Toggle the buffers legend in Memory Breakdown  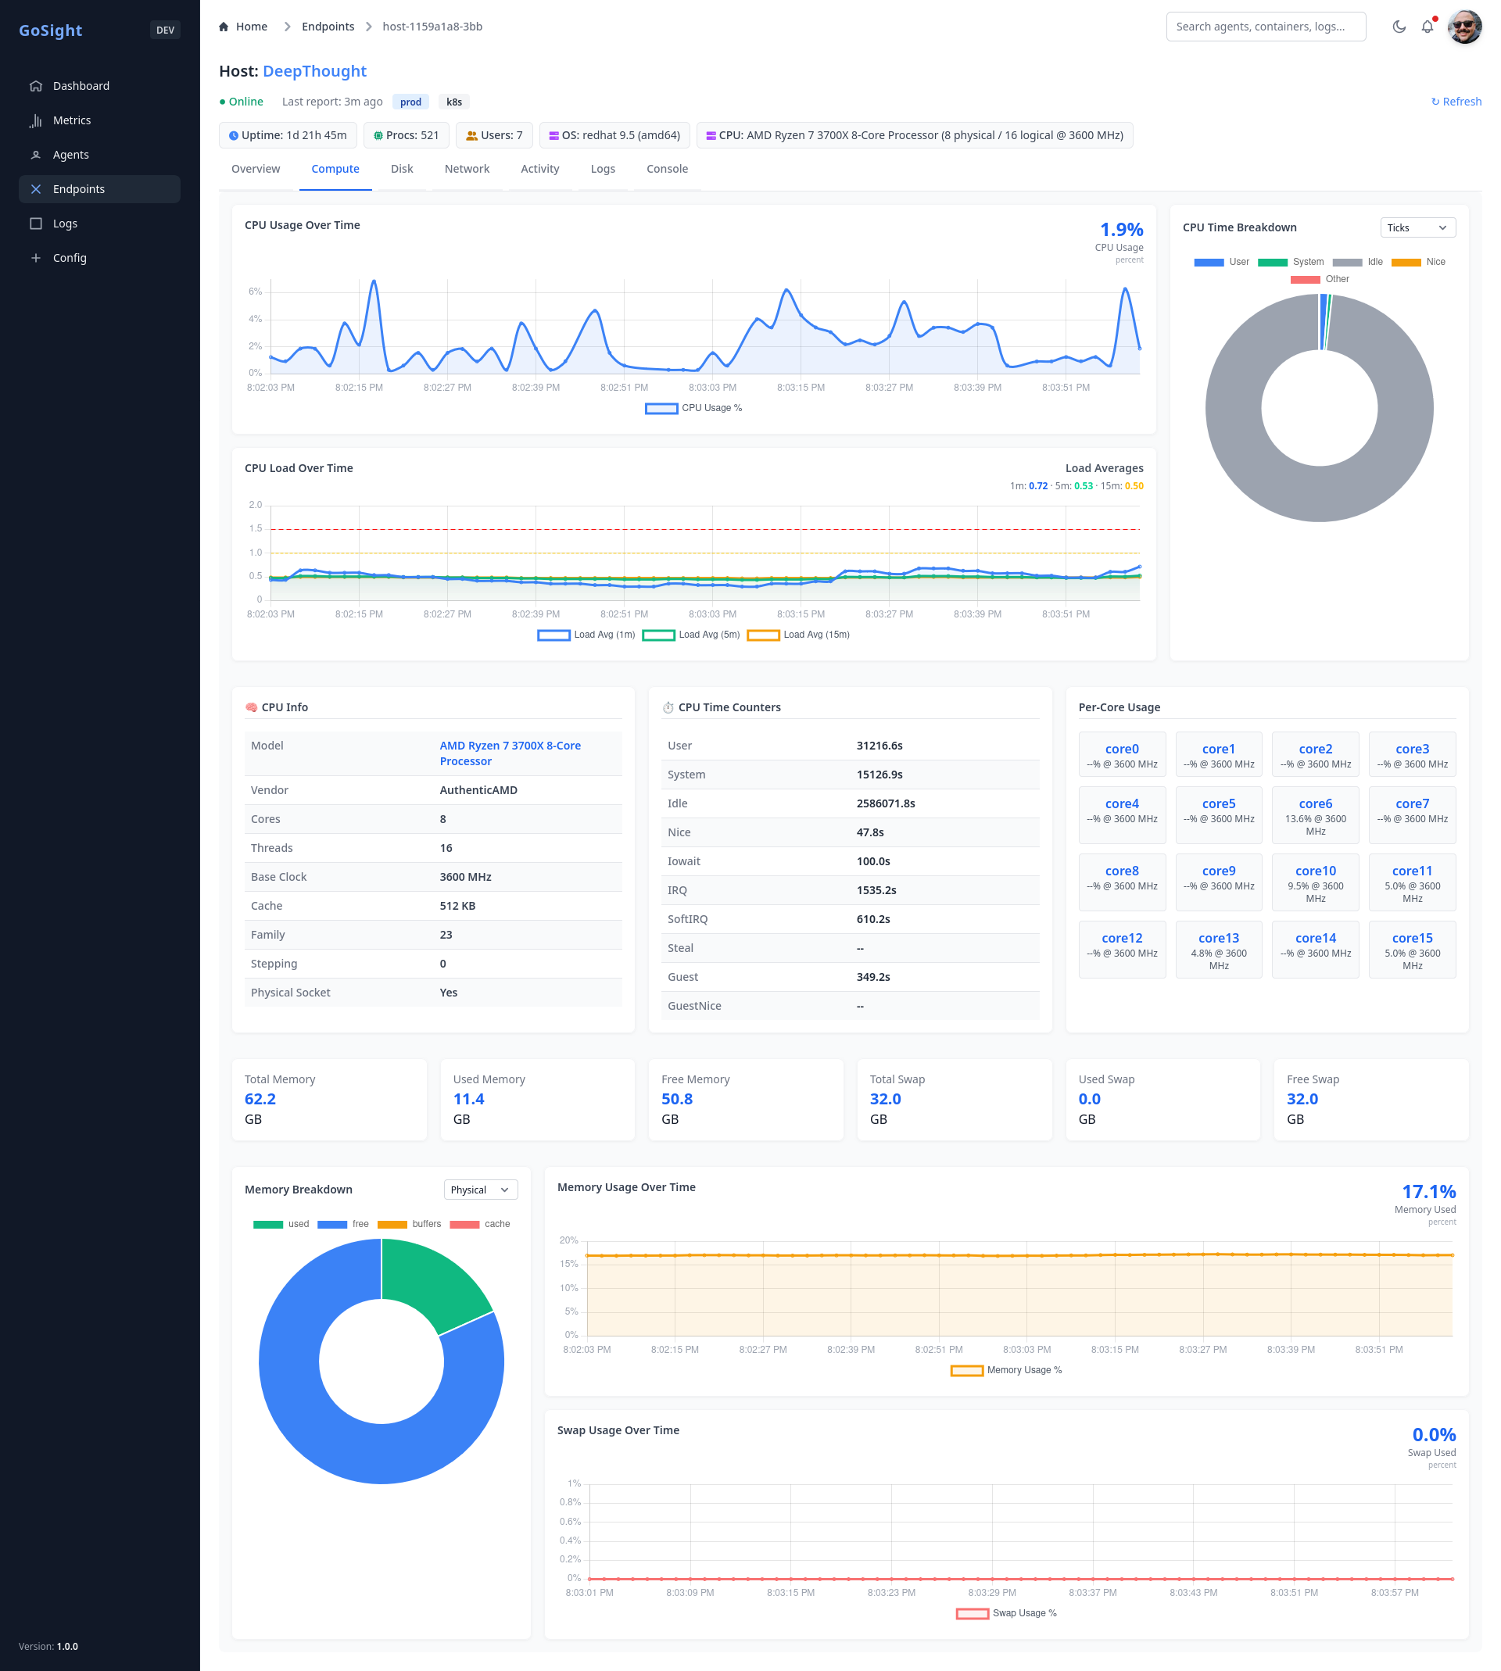(410, 1224)
